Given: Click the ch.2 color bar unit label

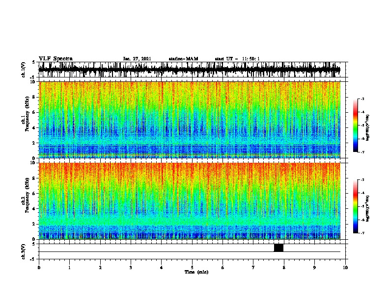Looking at the screenshot, I should pyautogui.click(x=368, y=208).
